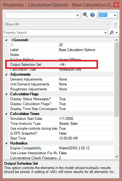Image resolution: width=122 pixels, height=181 pixels.
Task: Select the Output Selection Set row
Action: [x=62, y=65]
